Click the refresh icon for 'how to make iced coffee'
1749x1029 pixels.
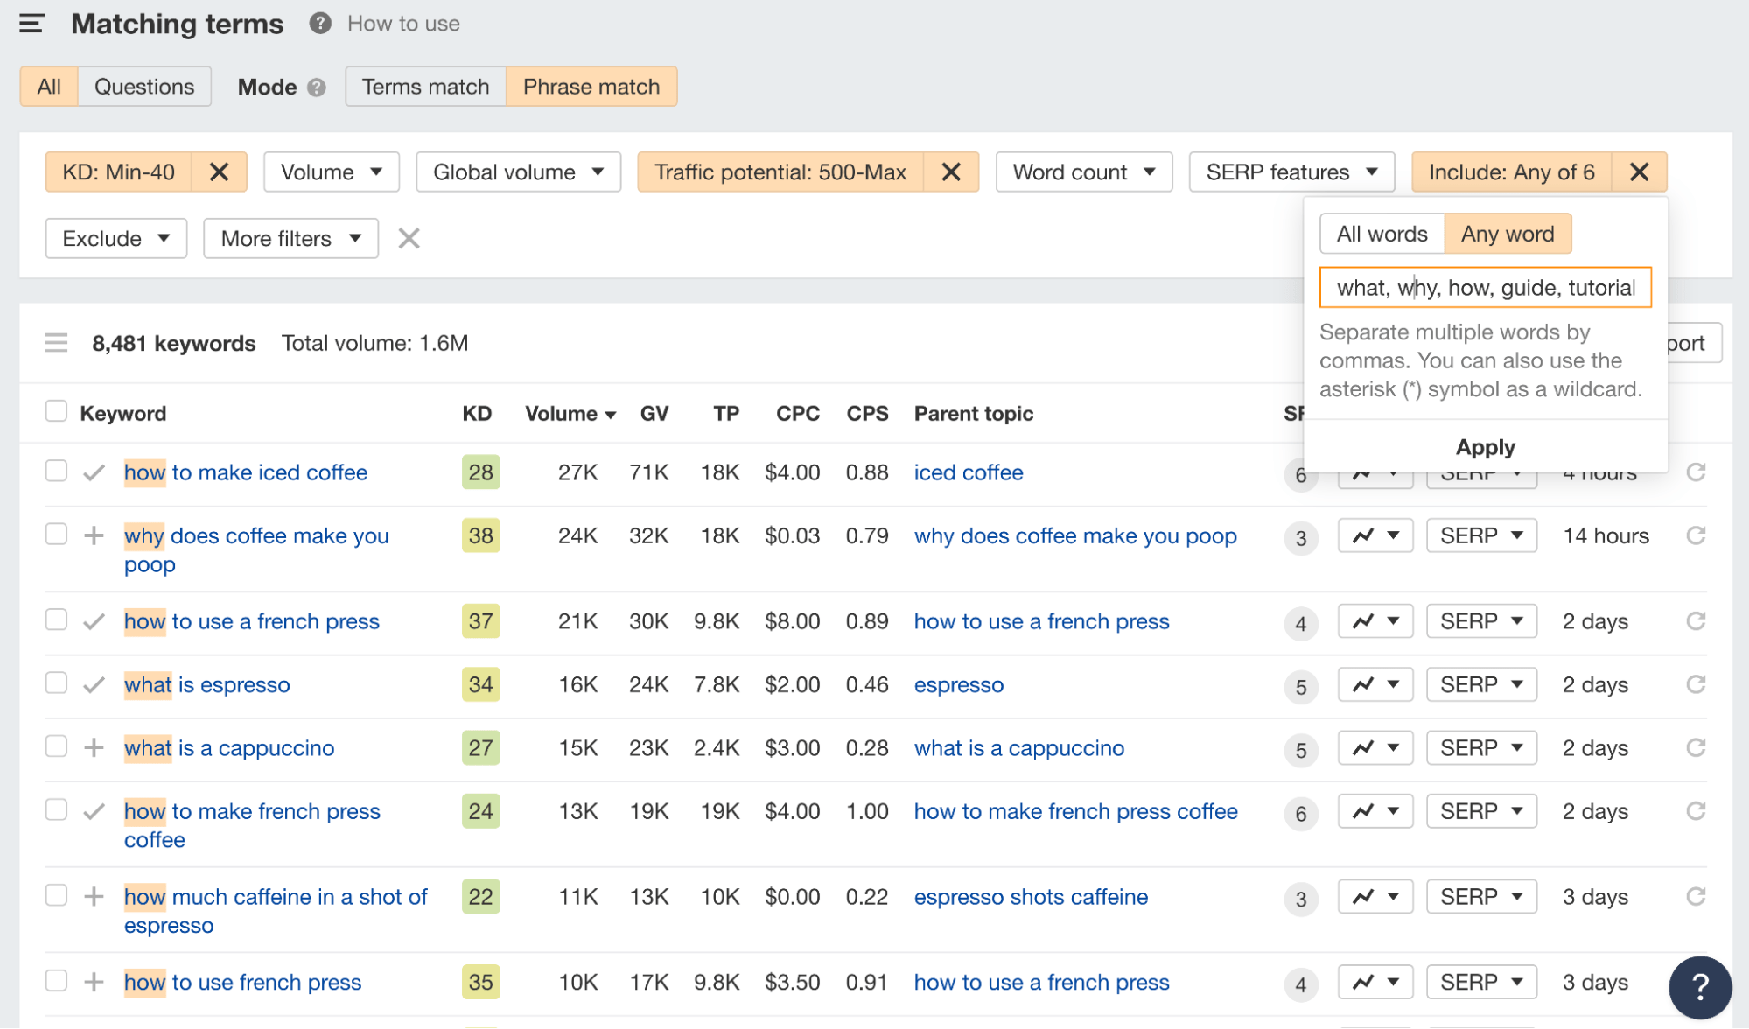click(x=1697, y=472)
